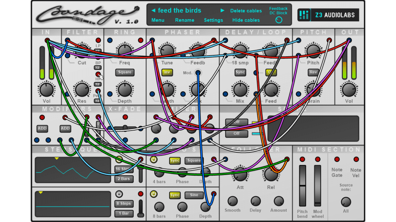Open the Ring Square waveform selector
396x222 pixels.
coord(125,72)
